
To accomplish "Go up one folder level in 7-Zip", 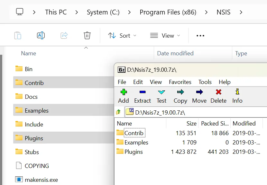I will click(x=118, y=112).
